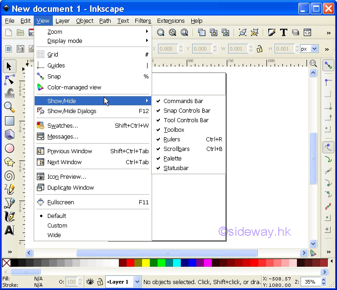Pick the 3D Box tool
337x290 pixels.
(x=9, y=135)
